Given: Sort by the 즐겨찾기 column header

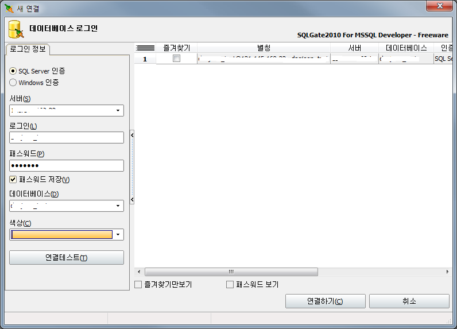Looking at the screenshot, I should (177, 48).
